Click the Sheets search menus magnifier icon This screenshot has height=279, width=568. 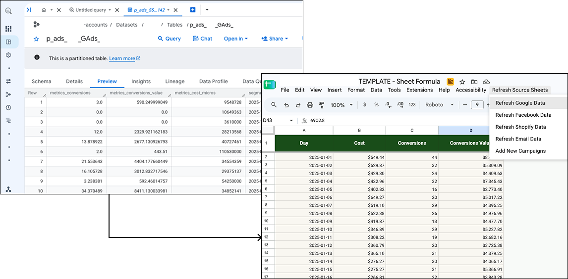point(274,105)
